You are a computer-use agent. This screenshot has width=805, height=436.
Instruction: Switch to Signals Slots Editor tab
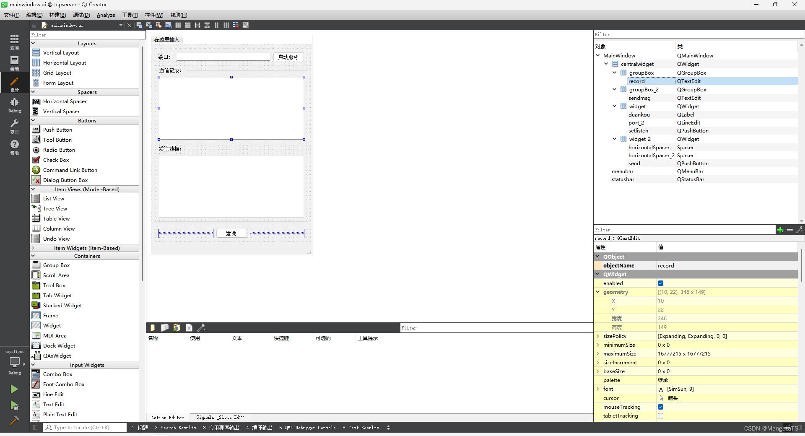click(x=220, y=418)
